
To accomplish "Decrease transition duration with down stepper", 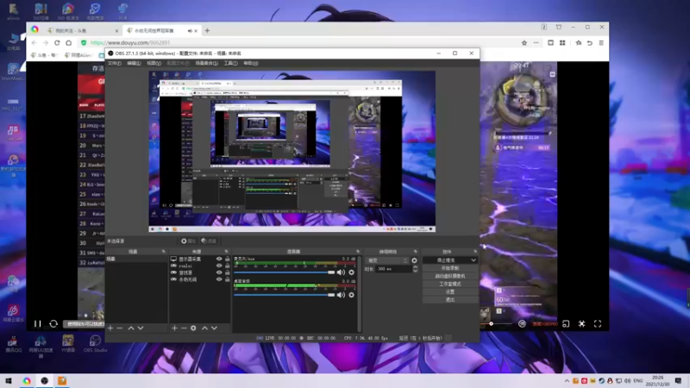I will click(415, 271).
